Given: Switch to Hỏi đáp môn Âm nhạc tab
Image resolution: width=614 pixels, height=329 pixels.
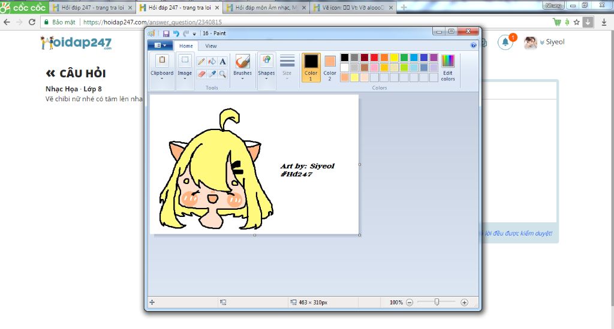Looking at the screenshot, I should tap(266, 7).
